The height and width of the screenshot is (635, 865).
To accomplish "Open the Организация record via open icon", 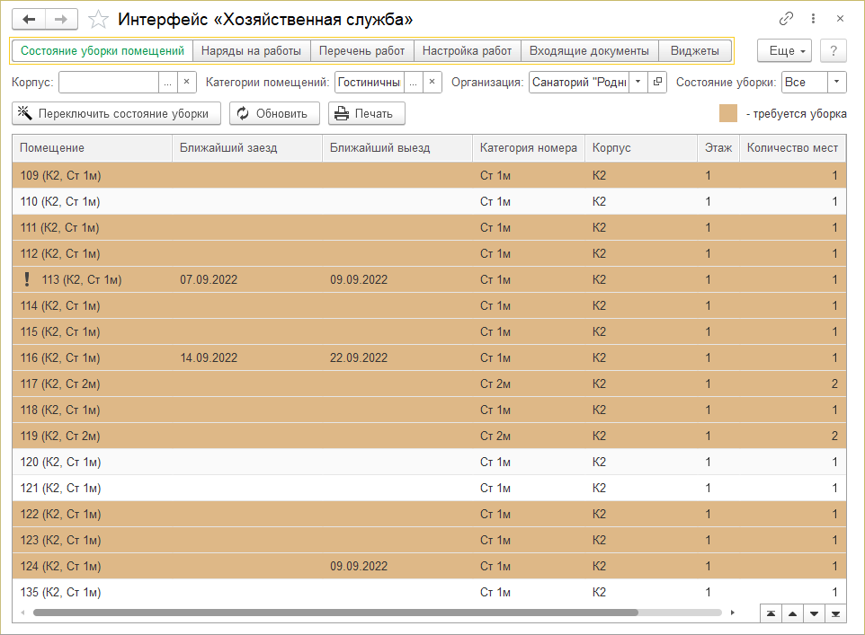I will pos(658,83).
